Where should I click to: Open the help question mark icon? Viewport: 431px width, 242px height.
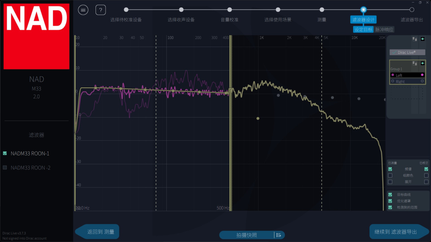click(101, 10)
